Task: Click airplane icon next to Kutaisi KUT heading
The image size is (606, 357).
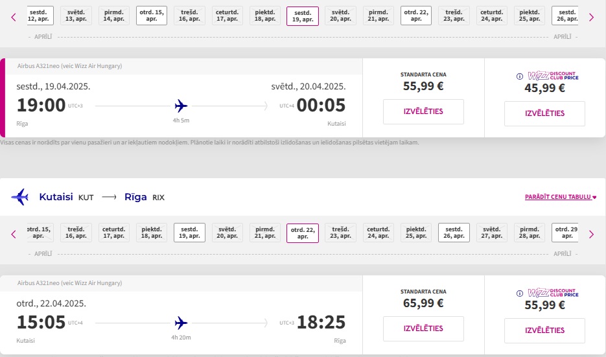Action: click(x=20, y=197)
